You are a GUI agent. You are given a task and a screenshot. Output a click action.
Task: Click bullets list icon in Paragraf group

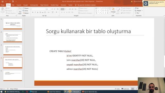click(x=66, y=9)
